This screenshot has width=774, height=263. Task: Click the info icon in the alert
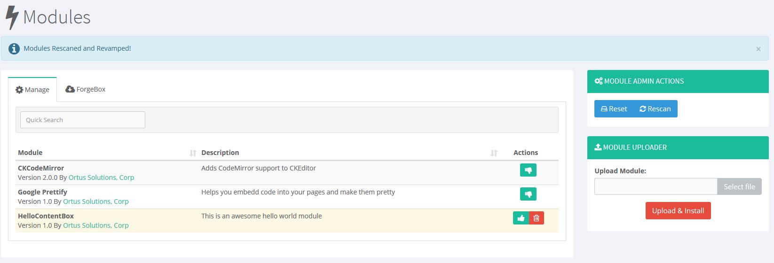click(14, 48)
